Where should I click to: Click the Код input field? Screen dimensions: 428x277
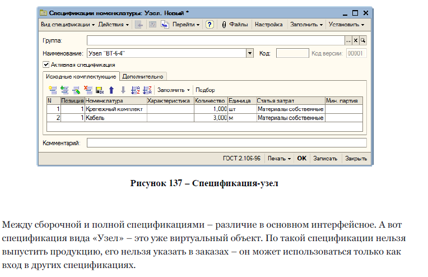292,53
